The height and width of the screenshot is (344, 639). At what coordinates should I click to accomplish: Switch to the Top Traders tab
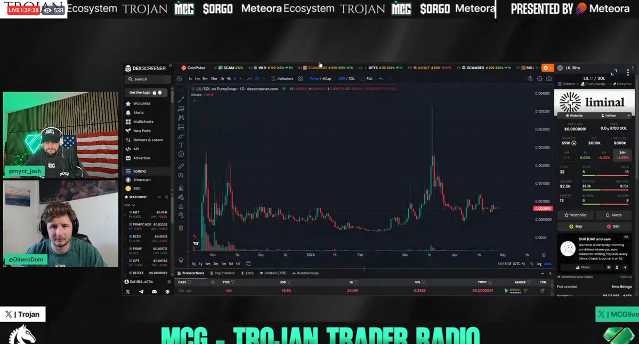pyautogui.click(x=222, y=273)
